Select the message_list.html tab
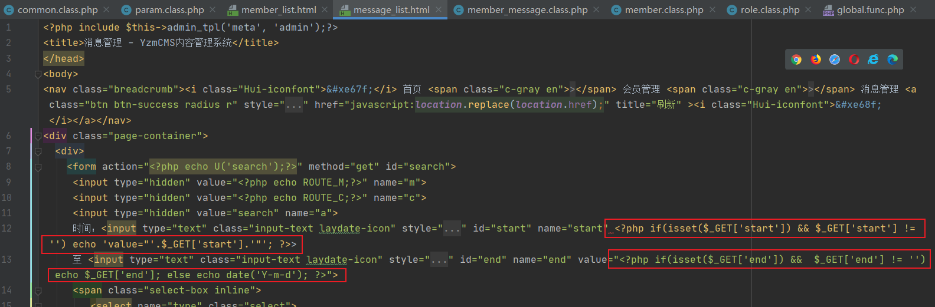 (391, 9)
